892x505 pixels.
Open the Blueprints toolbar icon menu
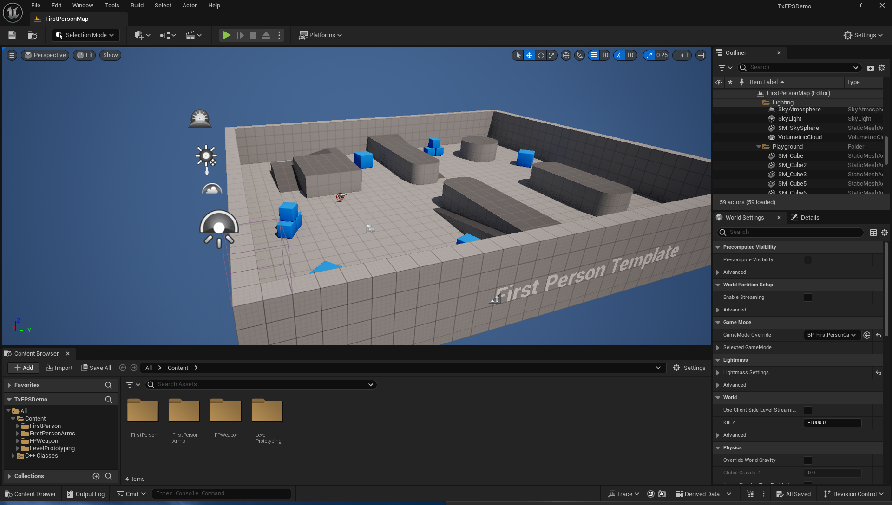(x=168, y=35)
